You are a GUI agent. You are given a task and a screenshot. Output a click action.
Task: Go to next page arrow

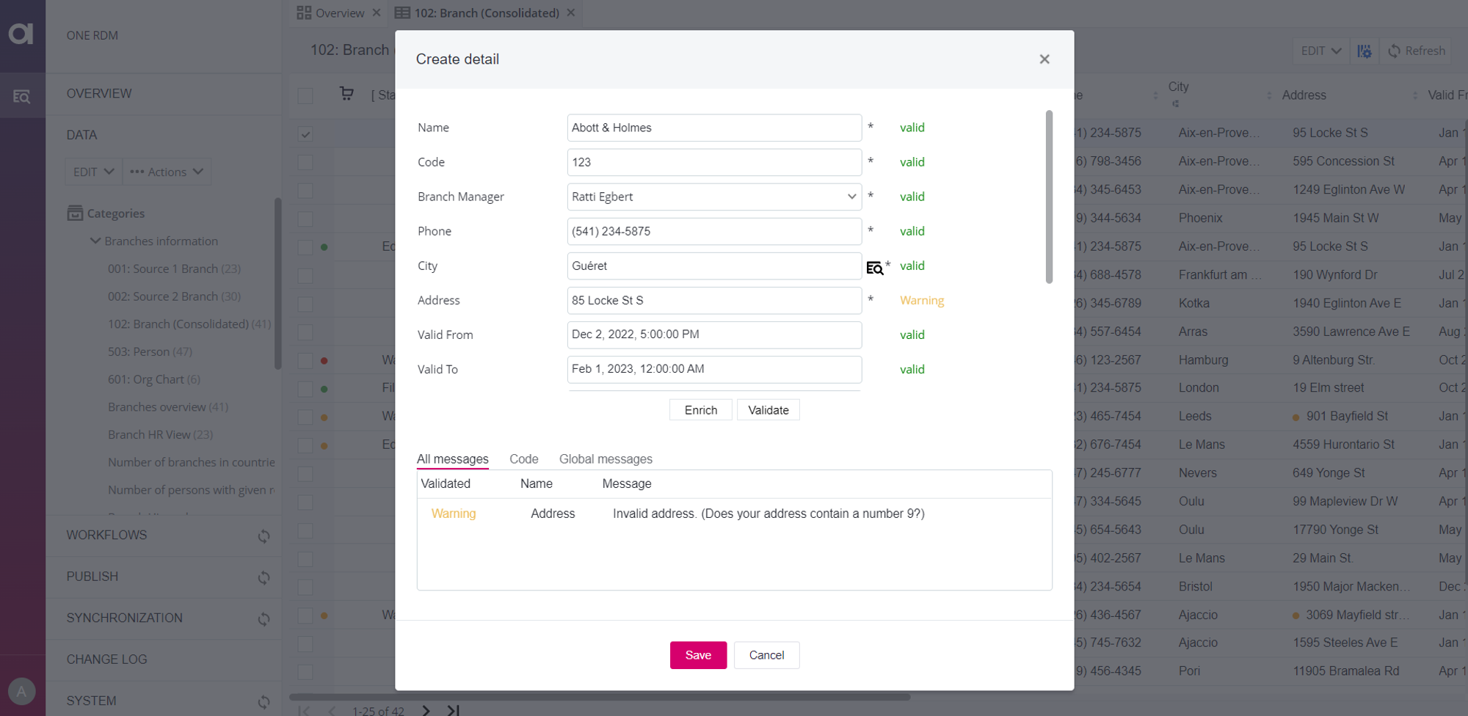tap(426, 710)
